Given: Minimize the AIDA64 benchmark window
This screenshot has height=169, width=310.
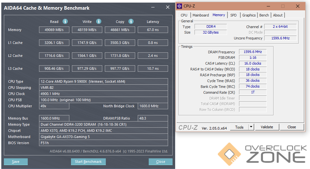Looking at the screenshot, I should pyautogui.click(x=153, y=7).
